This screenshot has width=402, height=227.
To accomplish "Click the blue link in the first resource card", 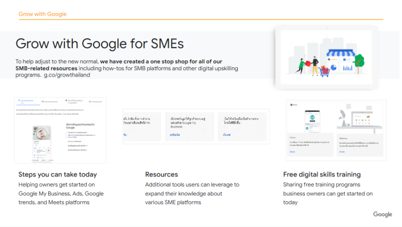I will (125, 134).
